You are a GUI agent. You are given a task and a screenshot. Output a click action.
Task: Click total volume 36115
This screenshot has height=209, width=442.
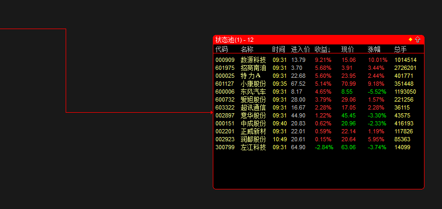coord(402,107)
